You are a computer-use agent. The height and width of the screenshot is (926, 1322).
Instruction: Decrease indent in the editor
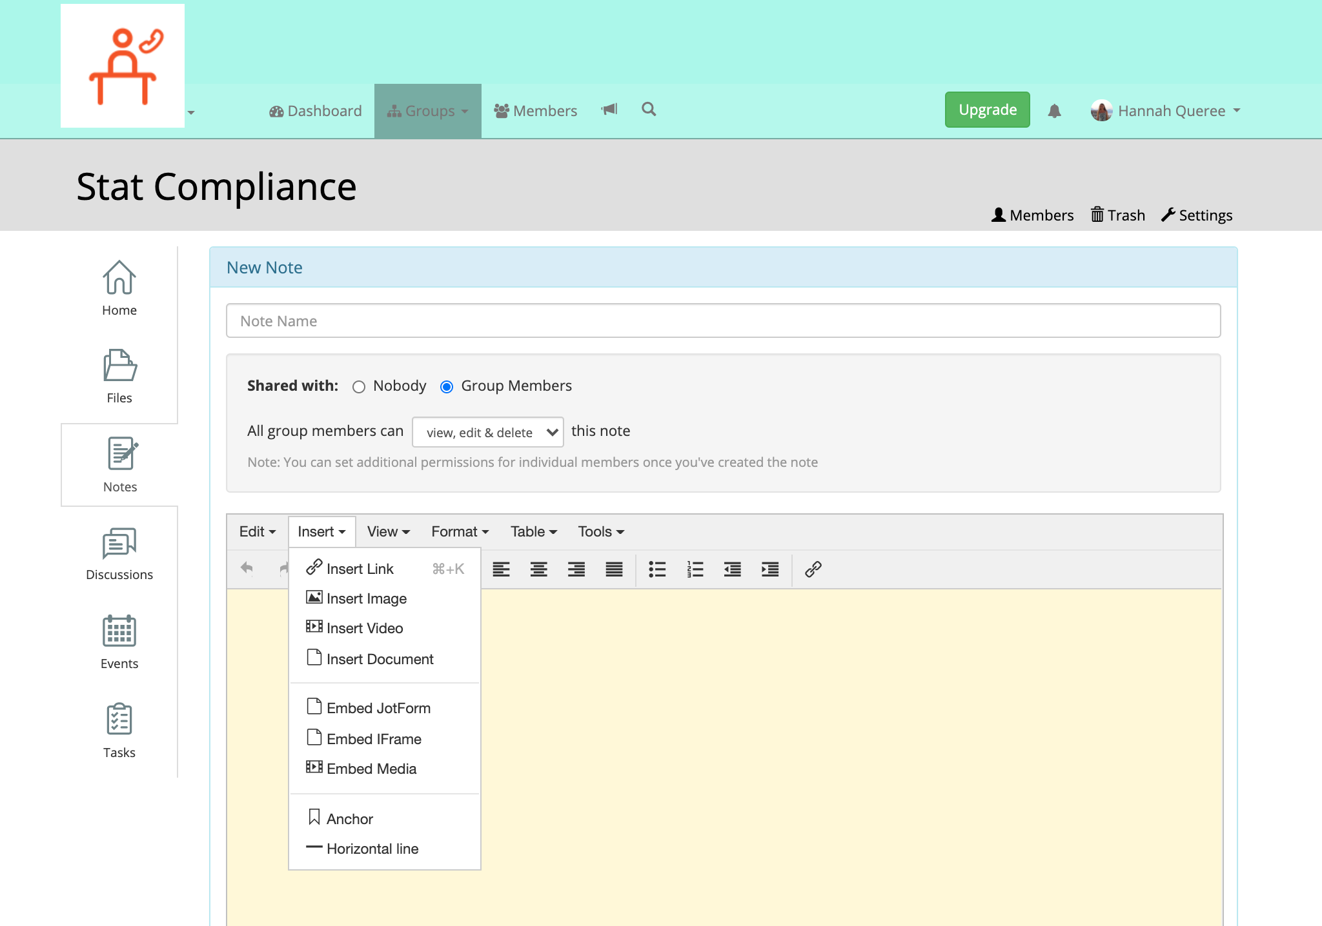pyautogui.click(x=732, y=569)
